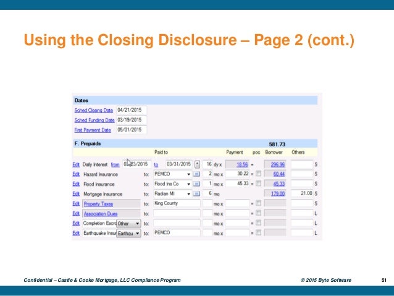The height and width of the screenshot is (296, 394).
Task: Open Sched Funding Date link
Action: (94, 121)
